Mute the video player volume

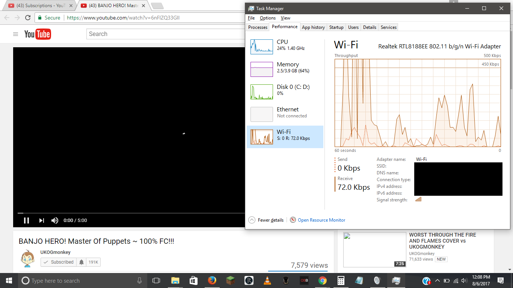point(55,220)
